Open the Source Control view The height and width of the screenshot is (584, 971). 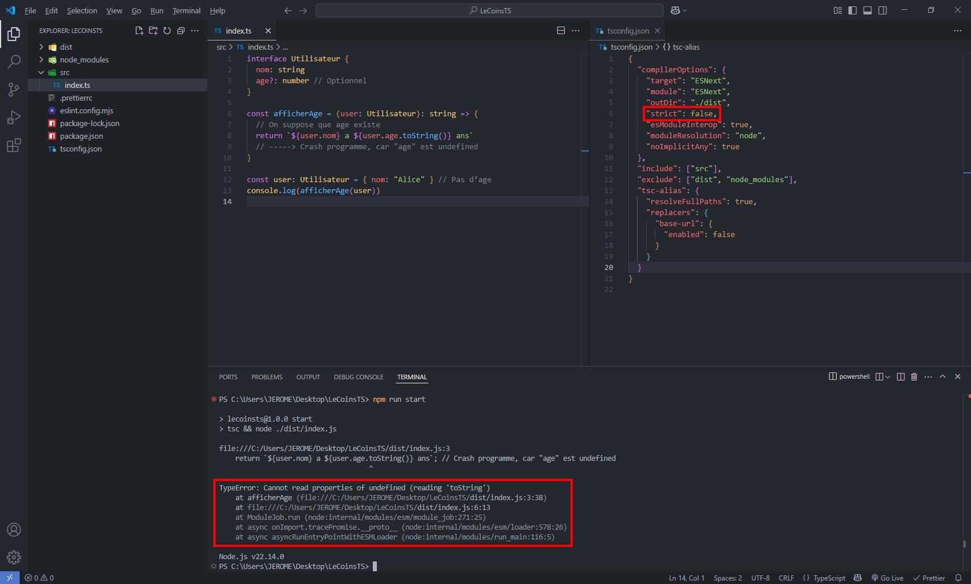pyautogui.click(x=14, y=90)
